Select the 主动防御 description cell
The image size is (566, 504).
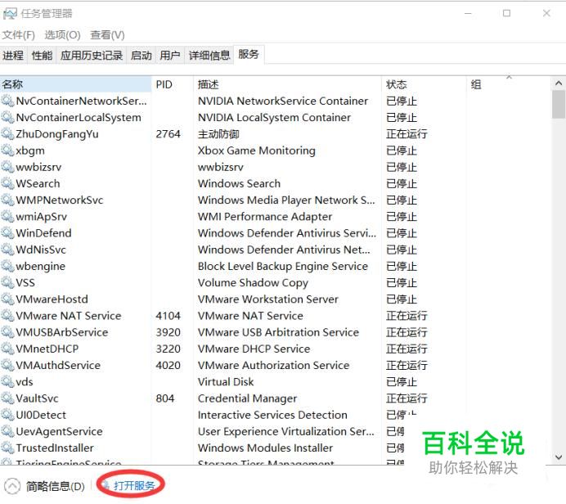pyautogui.click(x=218, y=134)
